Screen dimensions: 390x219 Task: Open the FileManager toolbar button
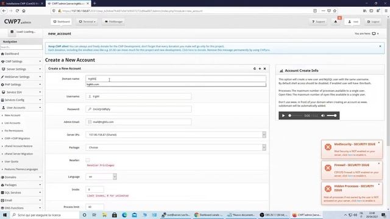113,22
